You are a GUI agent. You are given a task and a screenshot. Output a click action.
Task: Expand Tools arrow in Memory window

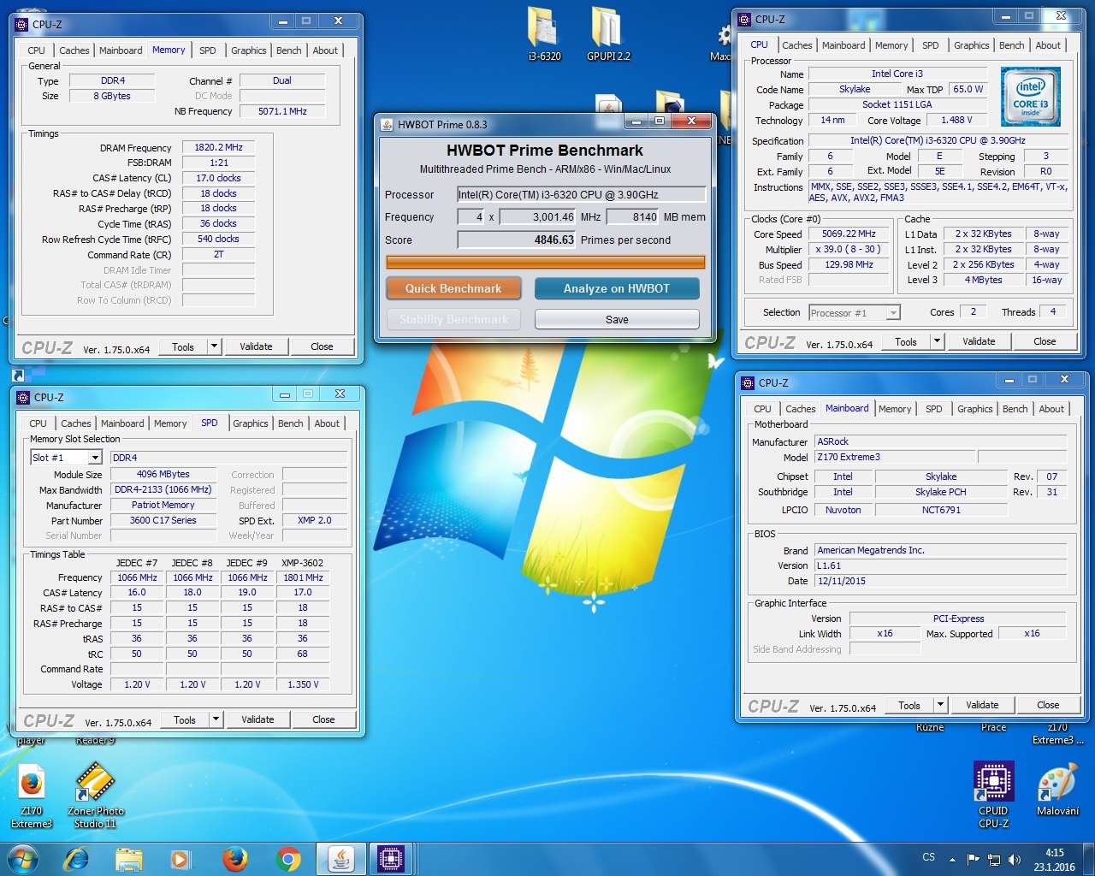point(215,346)
